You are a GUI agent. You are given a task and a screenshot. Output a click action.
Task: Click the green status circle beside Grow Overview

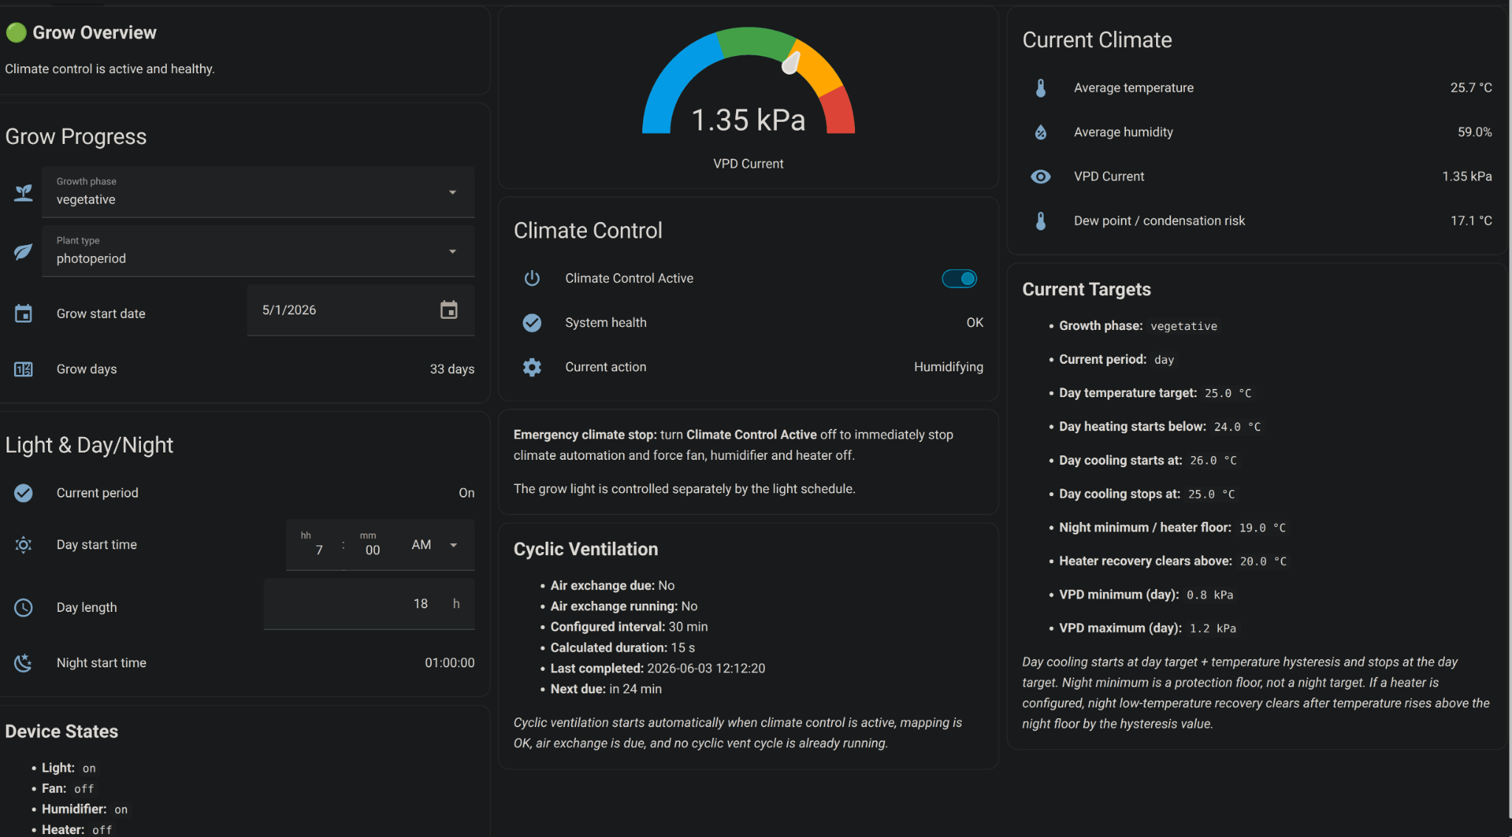coord(16,32)
